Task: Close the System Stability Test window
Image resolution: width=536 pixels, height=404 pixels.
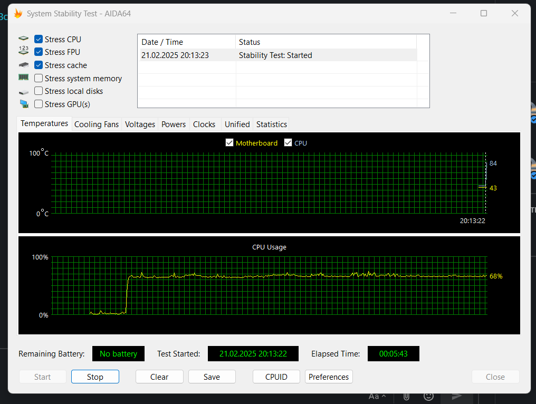Action: 515,13
